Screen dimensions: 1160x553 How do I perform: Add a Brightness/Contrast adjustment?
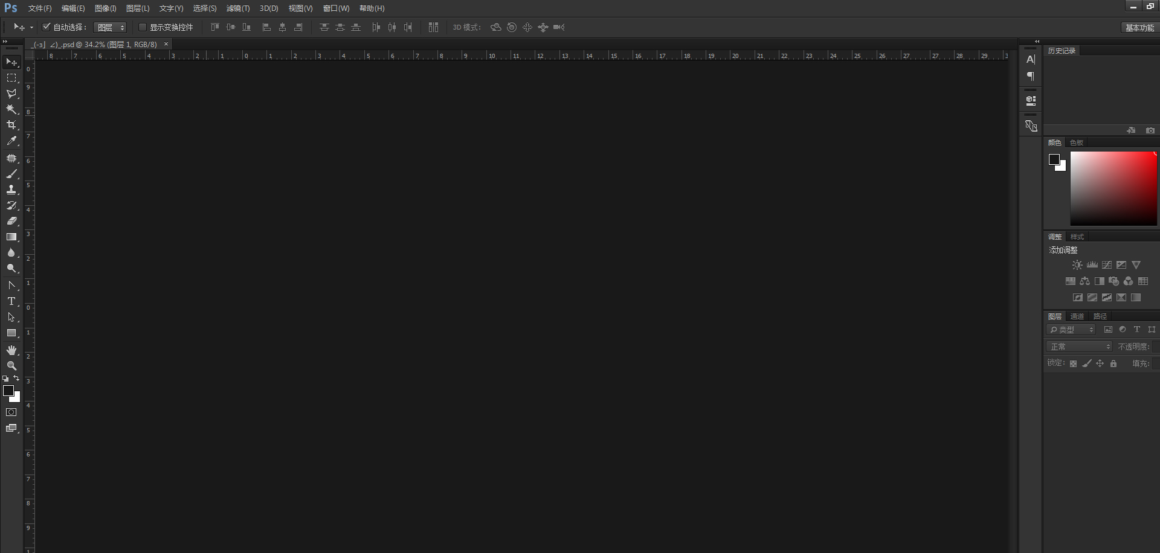pos(1077,265)
